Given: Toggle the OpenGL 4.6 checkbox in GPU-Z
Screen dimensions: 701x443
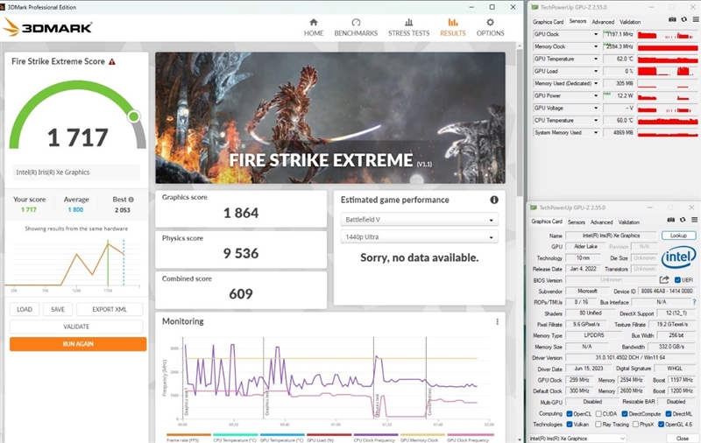Looking at the screenshot, I should coord(661,425).
